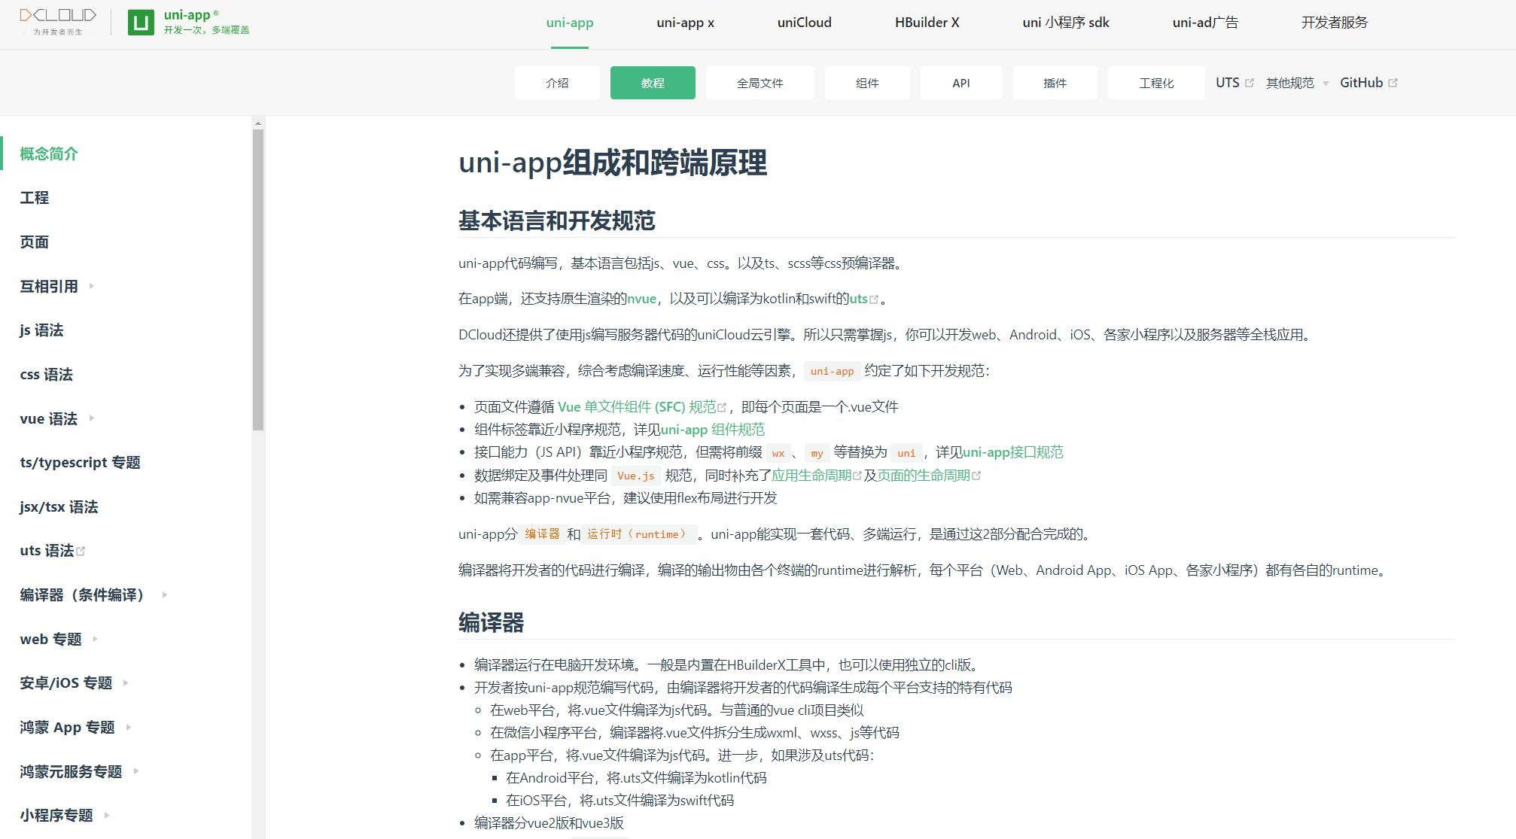Open the GitHub link
The image size is (1516, 839).
click(x=1361, y=83)
